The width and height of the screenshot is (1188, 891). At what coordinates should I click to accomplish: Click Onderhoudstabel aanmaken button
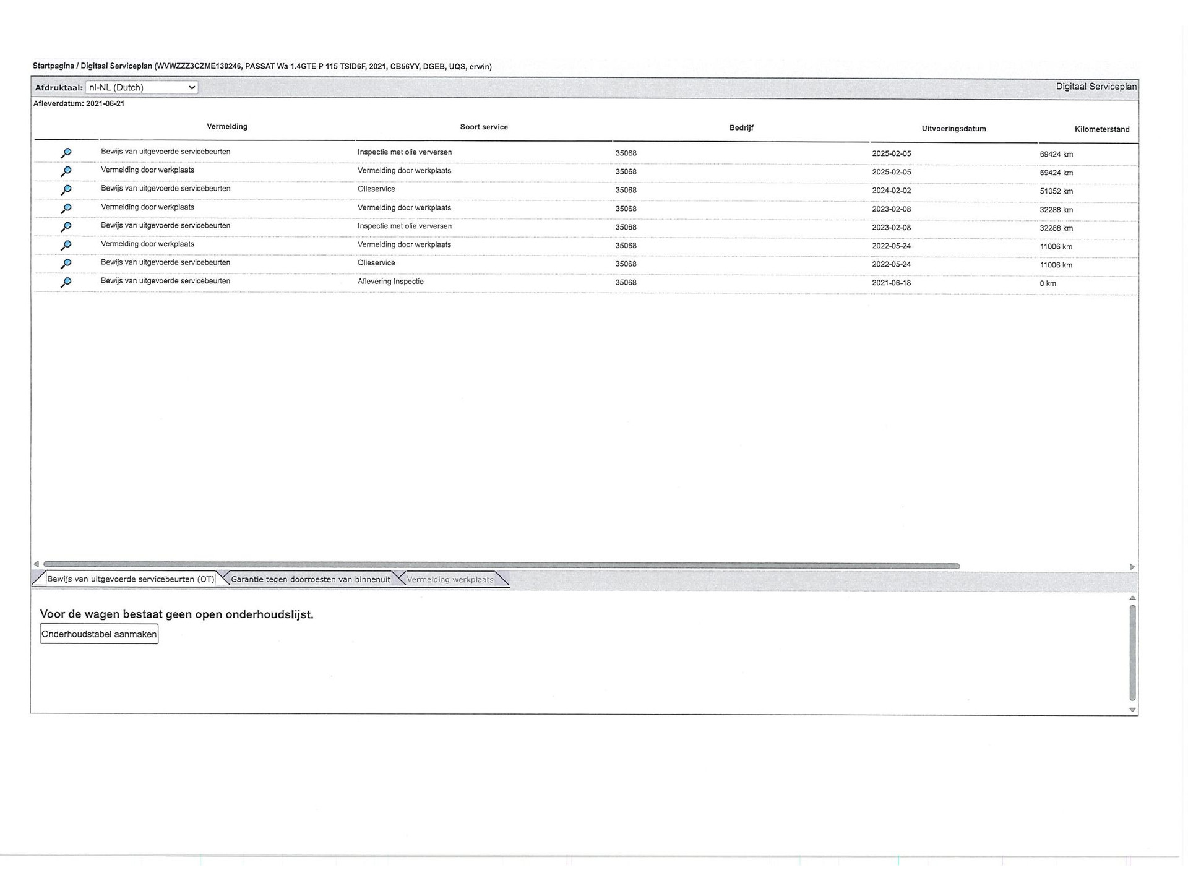(x=99, y=634)
